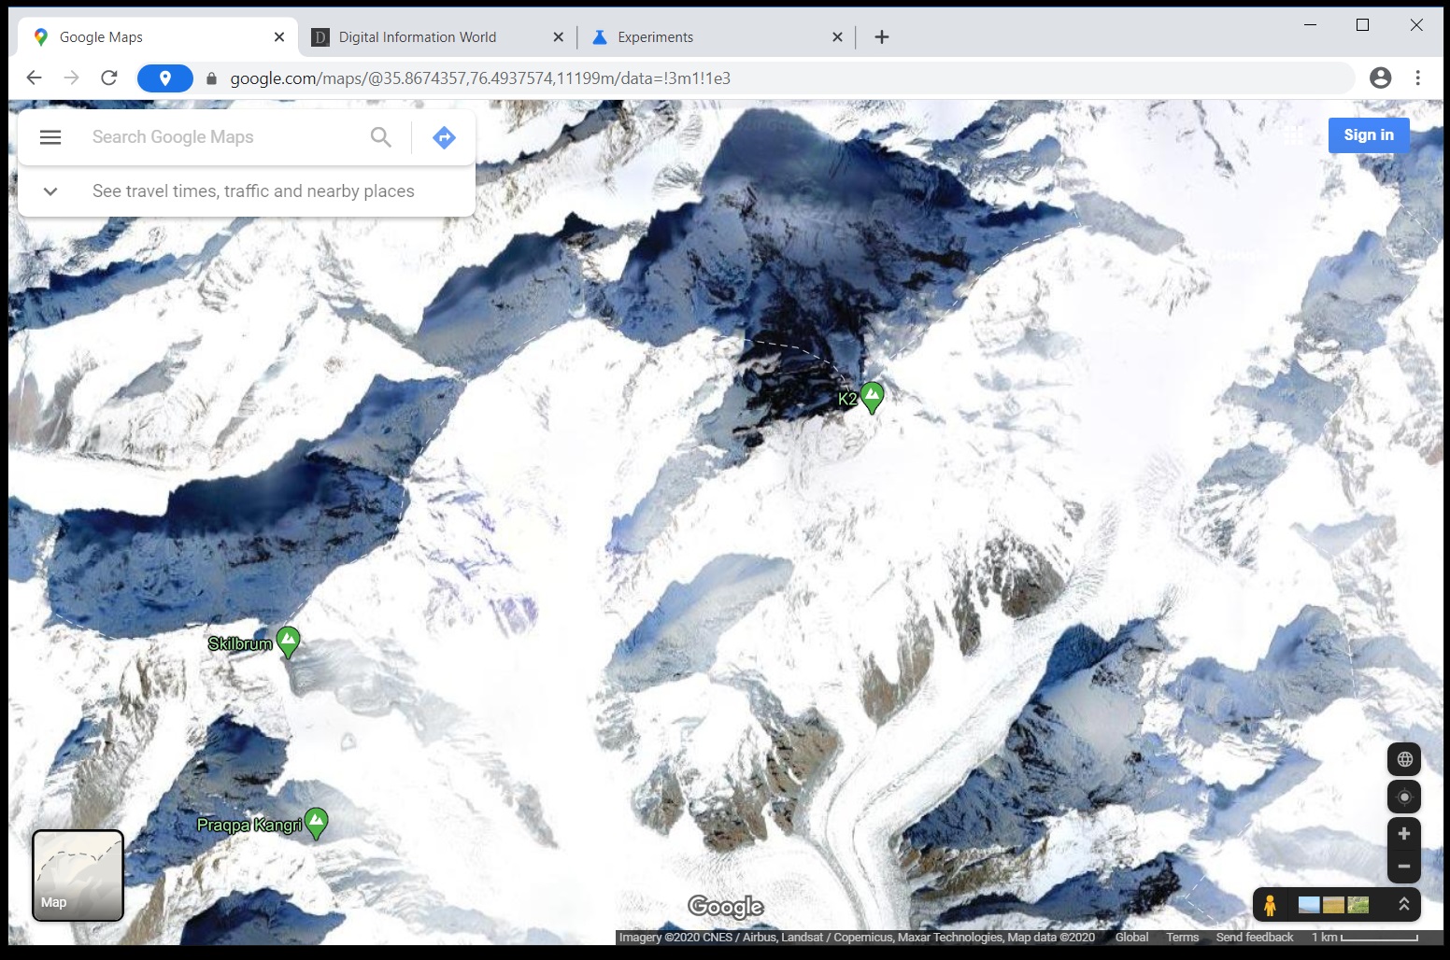Click the imagery attribution text

pyautogui.click(x=857, y=938)
